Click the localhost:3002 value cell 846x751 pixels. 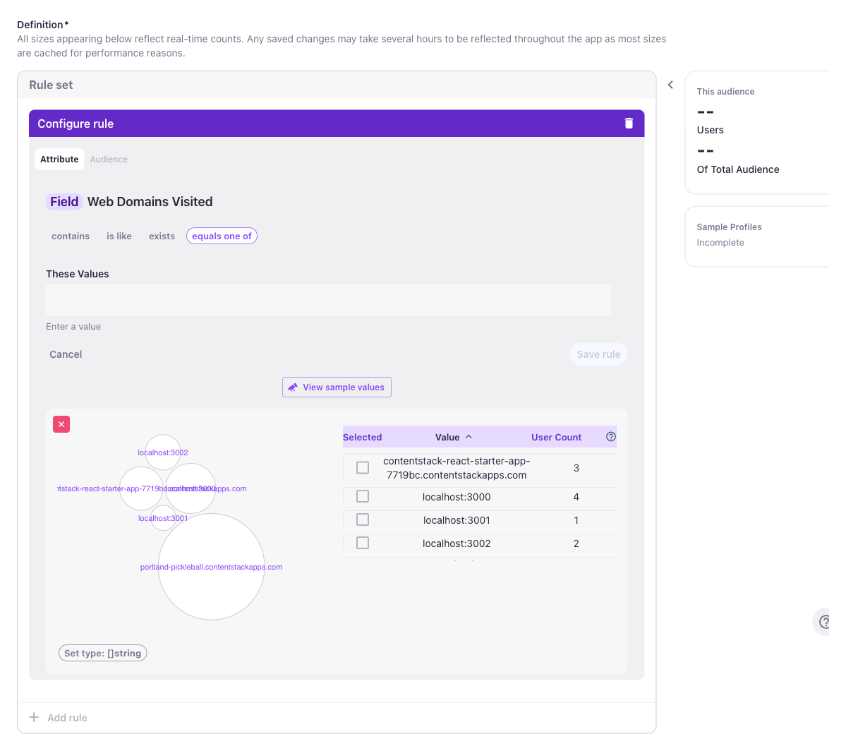457,543
